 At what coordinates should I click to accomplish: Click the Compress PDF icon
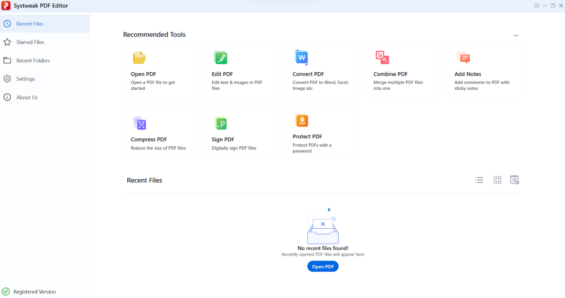click(140, 123)
